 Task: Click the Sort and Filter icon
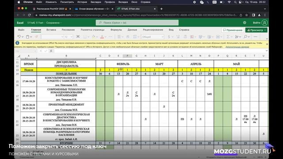tap(237, 37)
